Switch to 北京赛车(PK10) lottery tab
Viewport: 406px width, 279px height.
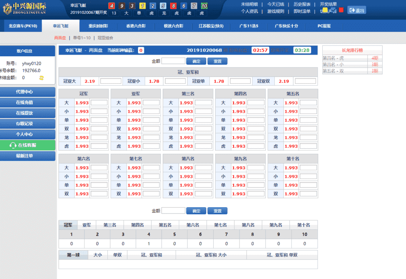pyautogui.click(x=23, y=26)
